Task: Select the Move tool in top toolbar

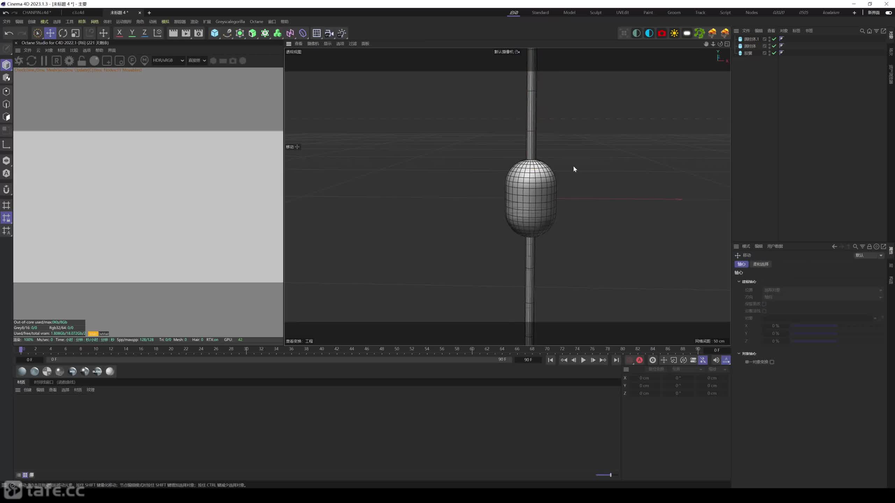Action: tap(50, 33)
